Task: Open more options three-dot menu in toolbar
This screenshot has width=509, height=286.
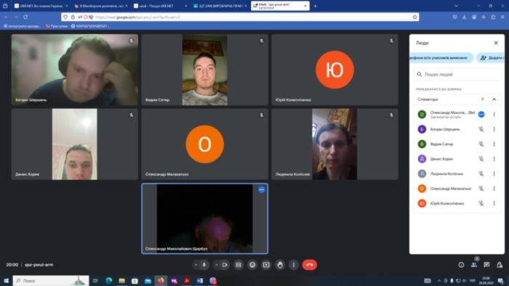Action: pyautogui.click(x=294, y=265)
